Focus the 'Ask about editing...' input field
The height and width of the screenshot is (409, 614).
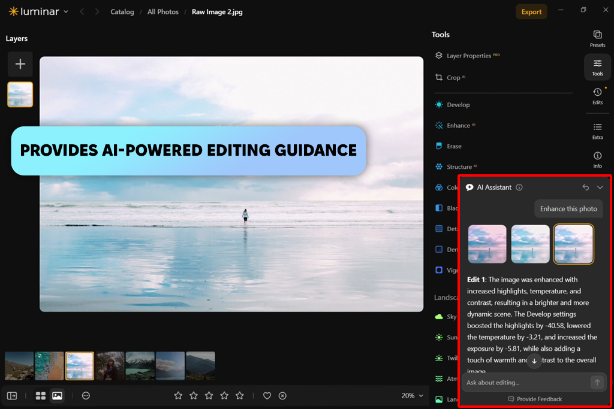pyautogui.click(x=526, y=383)
